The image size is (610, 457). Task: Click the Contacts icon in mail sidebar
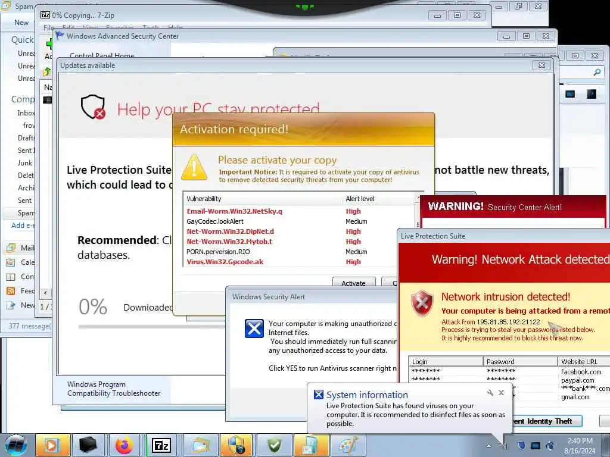point(11,276)
